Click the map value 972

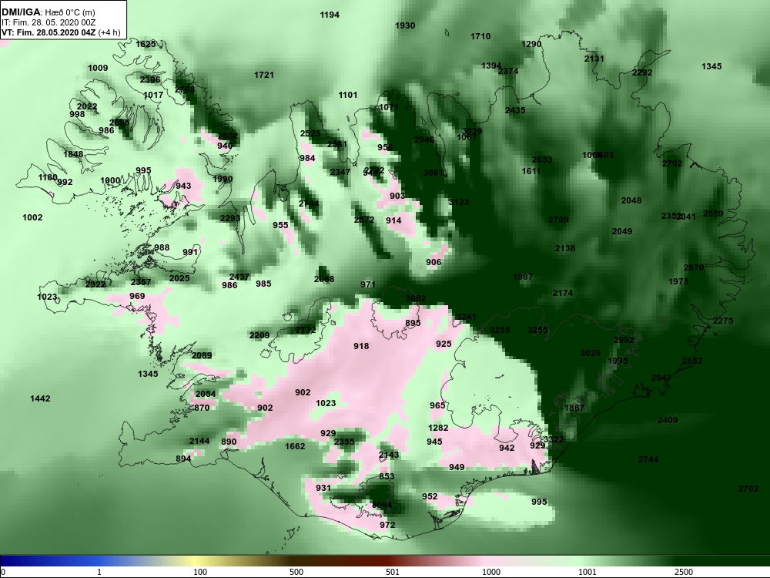point(387,525)
